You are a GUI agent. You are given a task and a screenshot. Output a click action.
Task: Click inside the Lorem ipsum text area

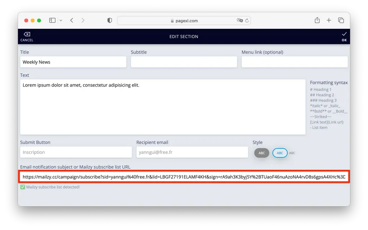[163, 107]
